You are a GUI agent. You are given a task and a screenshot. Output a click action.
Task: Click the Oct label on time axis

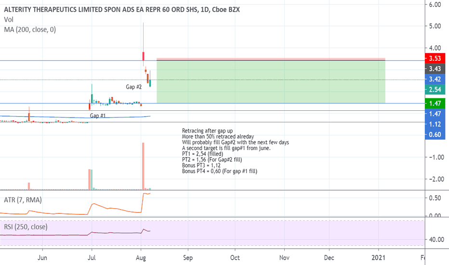pos(235,258)
